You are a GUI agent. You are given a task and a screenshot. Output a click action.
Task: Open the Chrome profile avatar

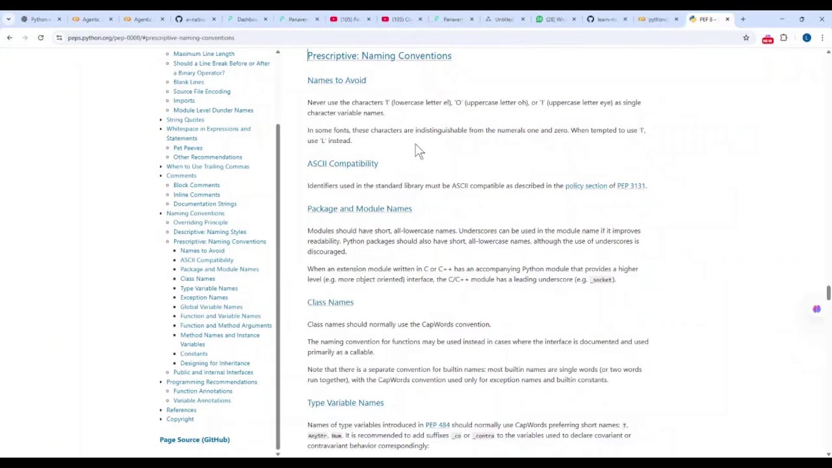pyautogui.click(x=807, y=38)
